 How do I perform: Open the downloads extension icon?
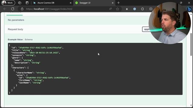click(x=127, y=9)
